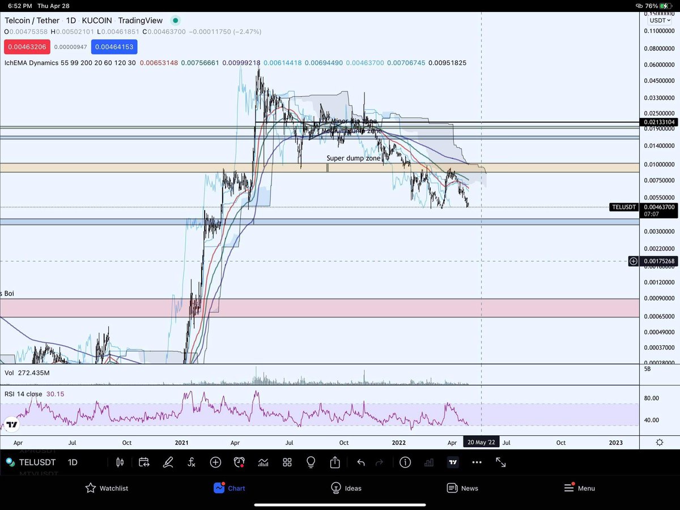Screen dimensions: 680x510
Task: Select the Medium dump zone label
Action: point(351,131)
